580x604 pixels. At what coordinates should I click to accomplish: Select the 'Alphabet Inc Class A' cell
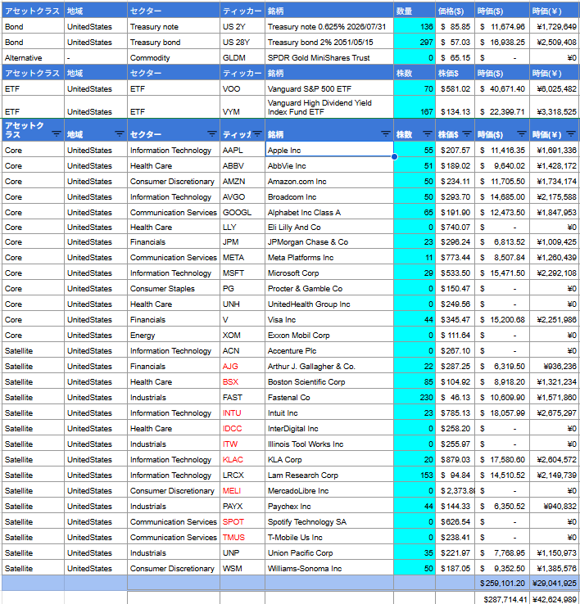(x=329, y=212)
